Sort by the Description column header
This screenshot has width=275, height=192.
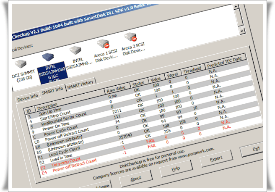pos(70,101)
